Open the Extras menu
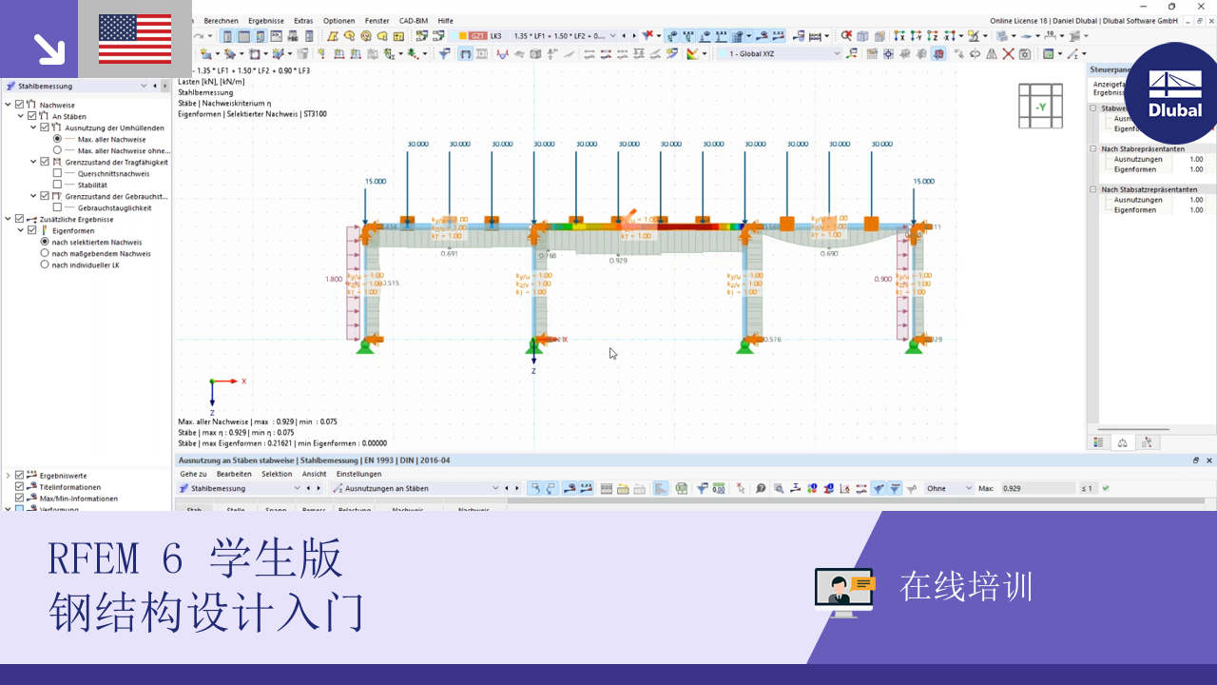This screenshot has width=1217, height=685. pos(303,20)
